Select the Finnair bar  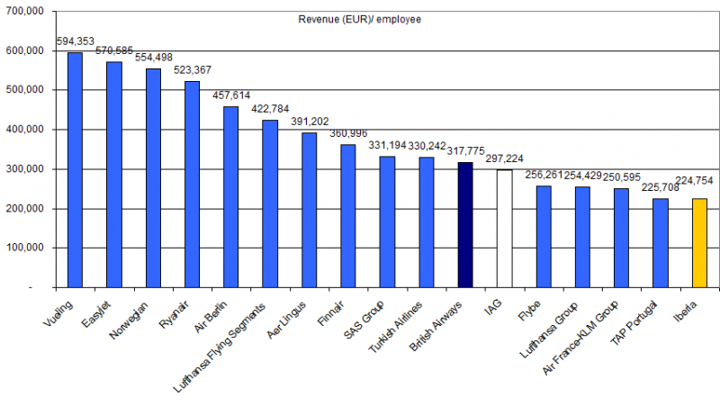tap(348, 216)
